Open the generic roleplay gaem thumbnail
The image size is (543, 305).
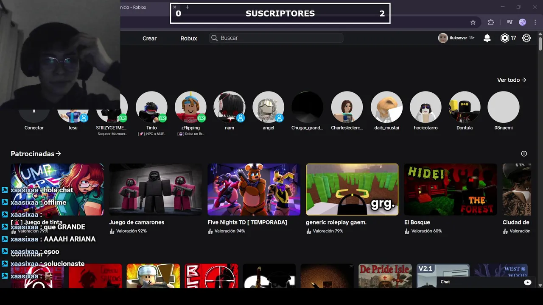tap(352, 189)
